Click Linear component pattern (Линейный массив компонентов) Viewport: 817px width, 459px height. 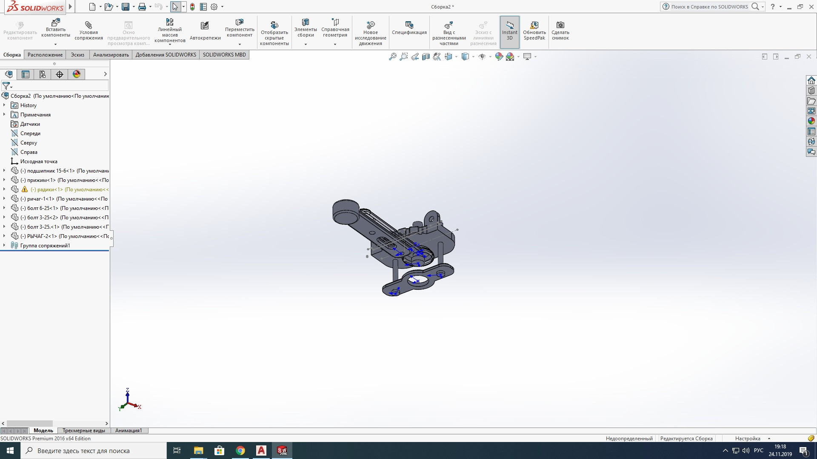170,31
